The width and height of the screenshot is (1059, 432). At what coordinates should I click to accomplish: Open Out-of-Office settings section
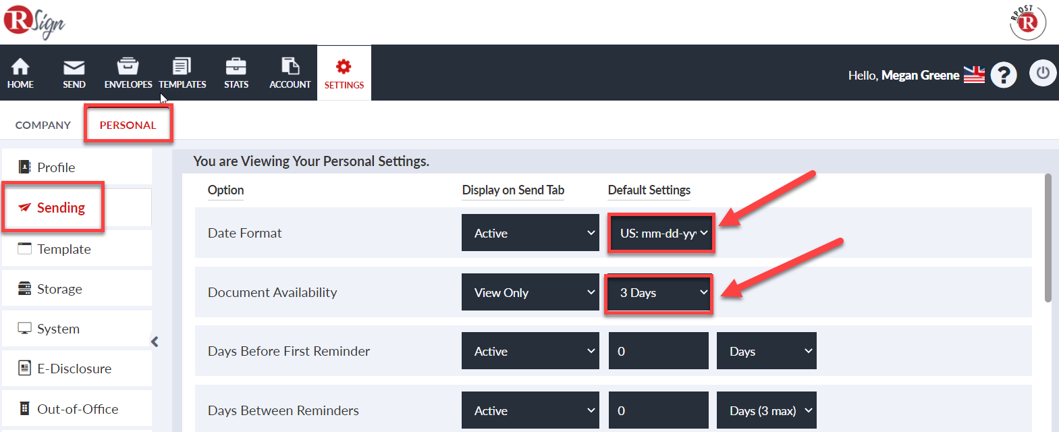tap(77, 408)
